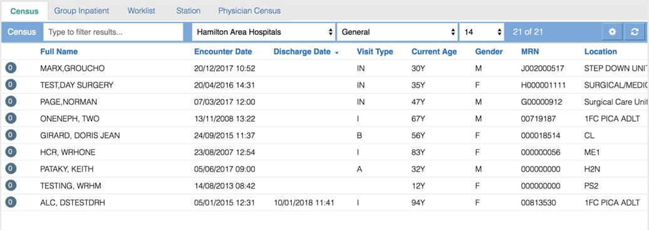Open the dropdown showing 14
The height and width of the screenshot is (230, 649).
tap(482, 32)
